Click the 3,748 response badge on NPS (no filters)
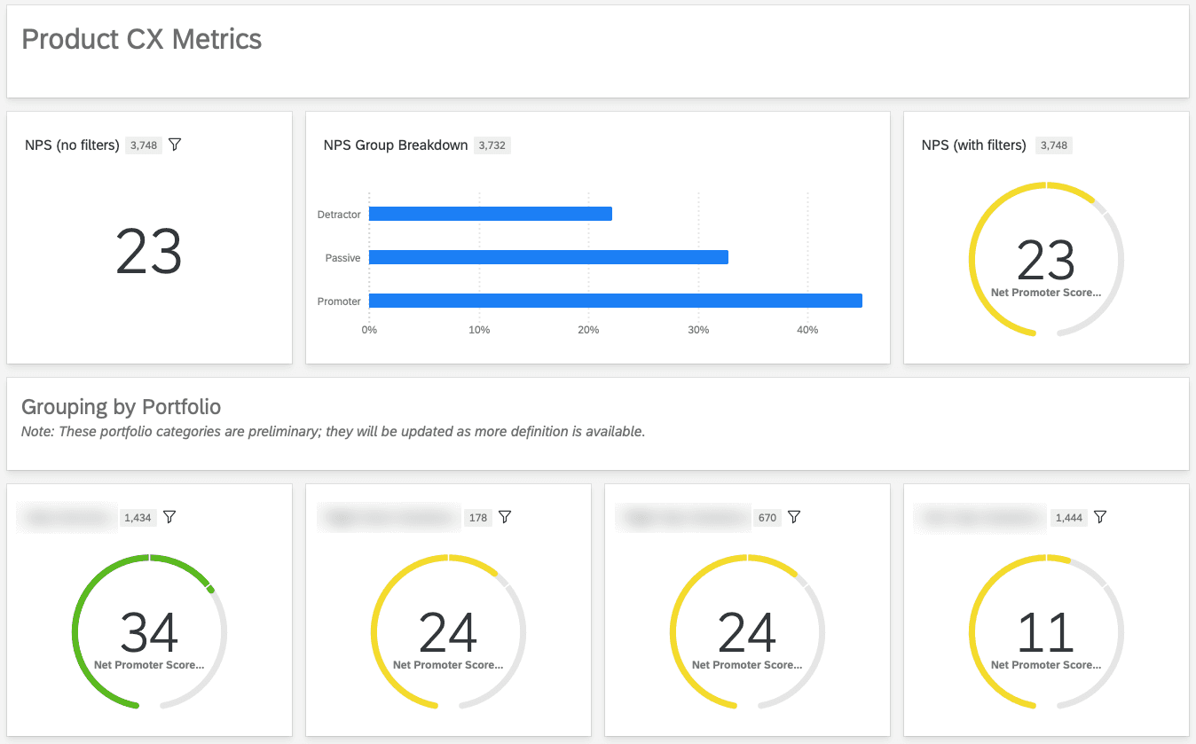The image size is (1196, 744). (x=143, y=145)
